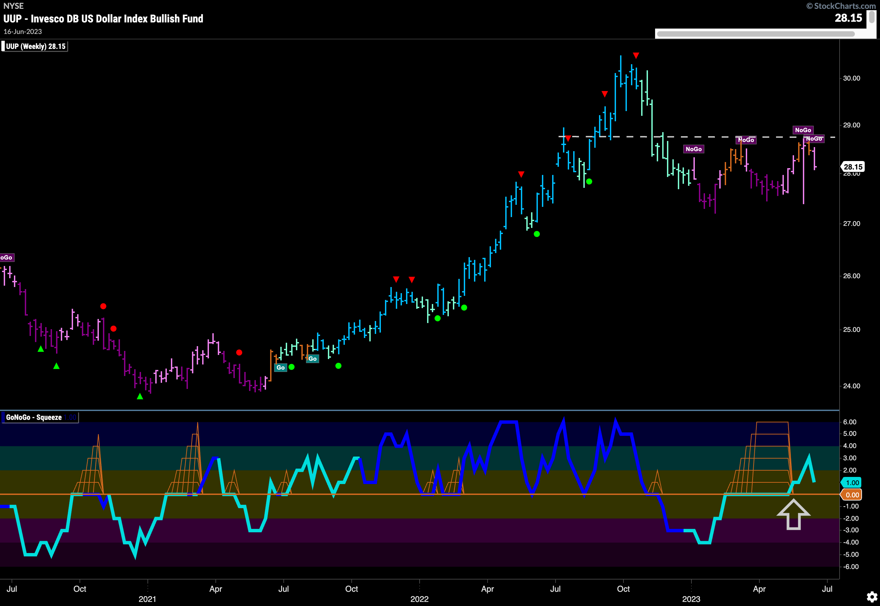Viewport: 880px width, 606px height.
Task: Click the Go flag below the orange bars
Action: point(313,359)
